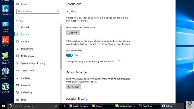Click the Camera icon in sidebar

tap(18, 41)
